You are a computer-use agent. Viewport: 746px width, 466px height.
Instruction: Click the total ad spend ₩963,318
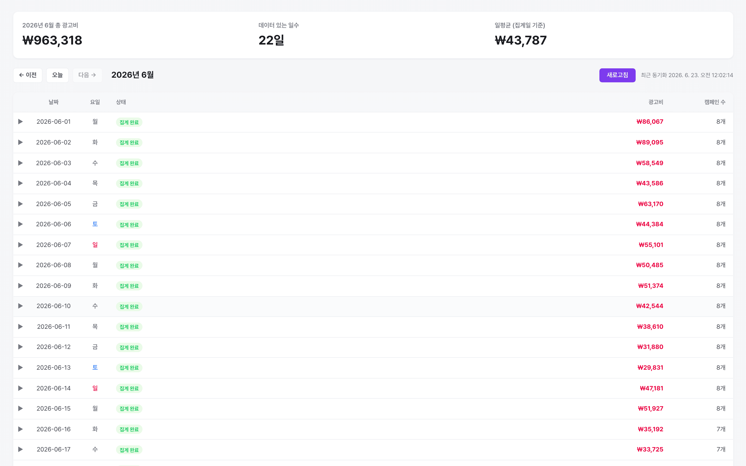point(52,40)
